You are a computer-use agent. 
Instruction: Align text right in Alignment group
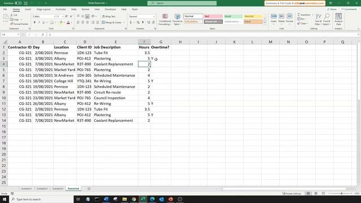(87, 23)
